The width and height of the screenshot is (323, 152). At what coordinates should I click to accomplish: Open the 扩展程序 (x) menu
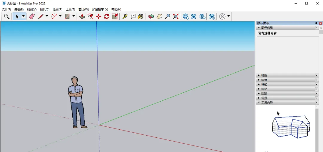(x=100, y=10)
